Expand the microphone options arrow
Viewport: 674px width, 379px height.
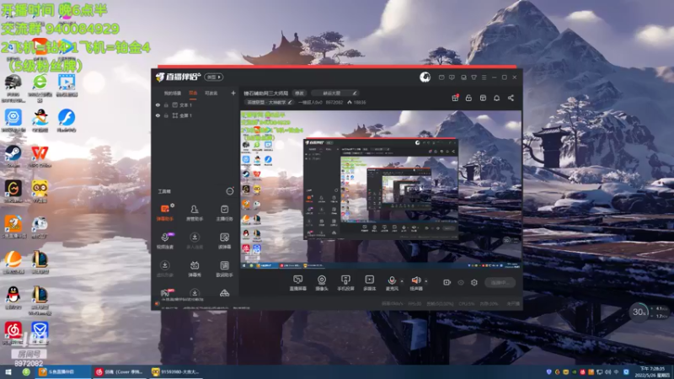(402, 281)
